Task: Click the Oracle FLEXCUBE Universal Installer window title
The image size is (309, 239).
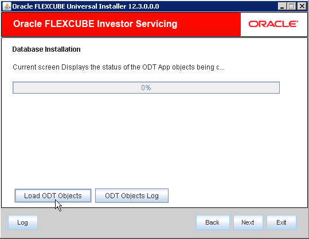Action: 86,6
